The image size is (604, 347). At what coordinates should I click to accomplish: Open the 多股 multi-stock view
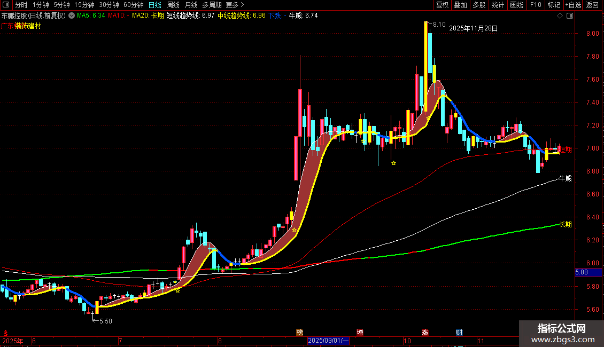tap(479, 5)
